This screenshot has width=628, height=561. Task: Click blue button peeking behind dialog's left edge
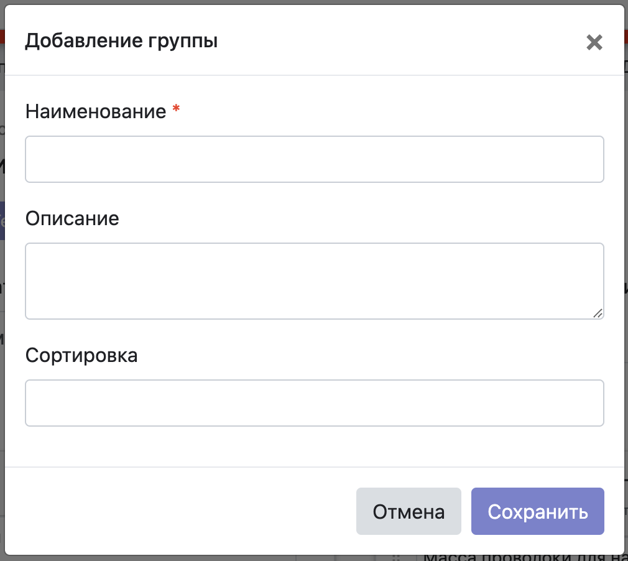[x=2, y=221]
